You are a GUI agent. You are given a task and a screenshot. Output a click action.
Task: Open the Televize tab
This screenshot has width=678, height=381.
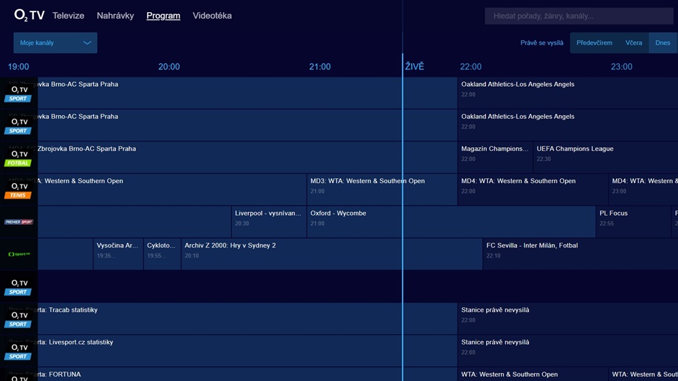point(68,16)
